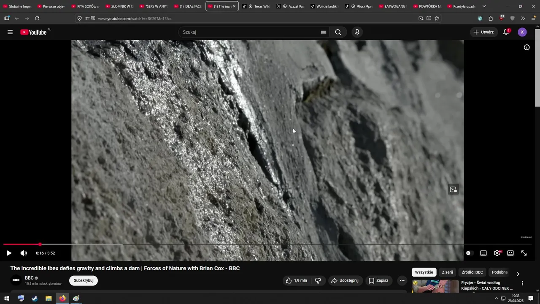Image resolution: width=540 pixels, height=304 pixels.
Task: Enter fullscreen mode
Action: tap(524, 253)
